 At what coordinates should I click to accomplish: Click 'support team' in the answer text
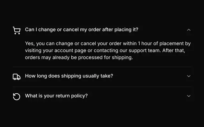145,50
